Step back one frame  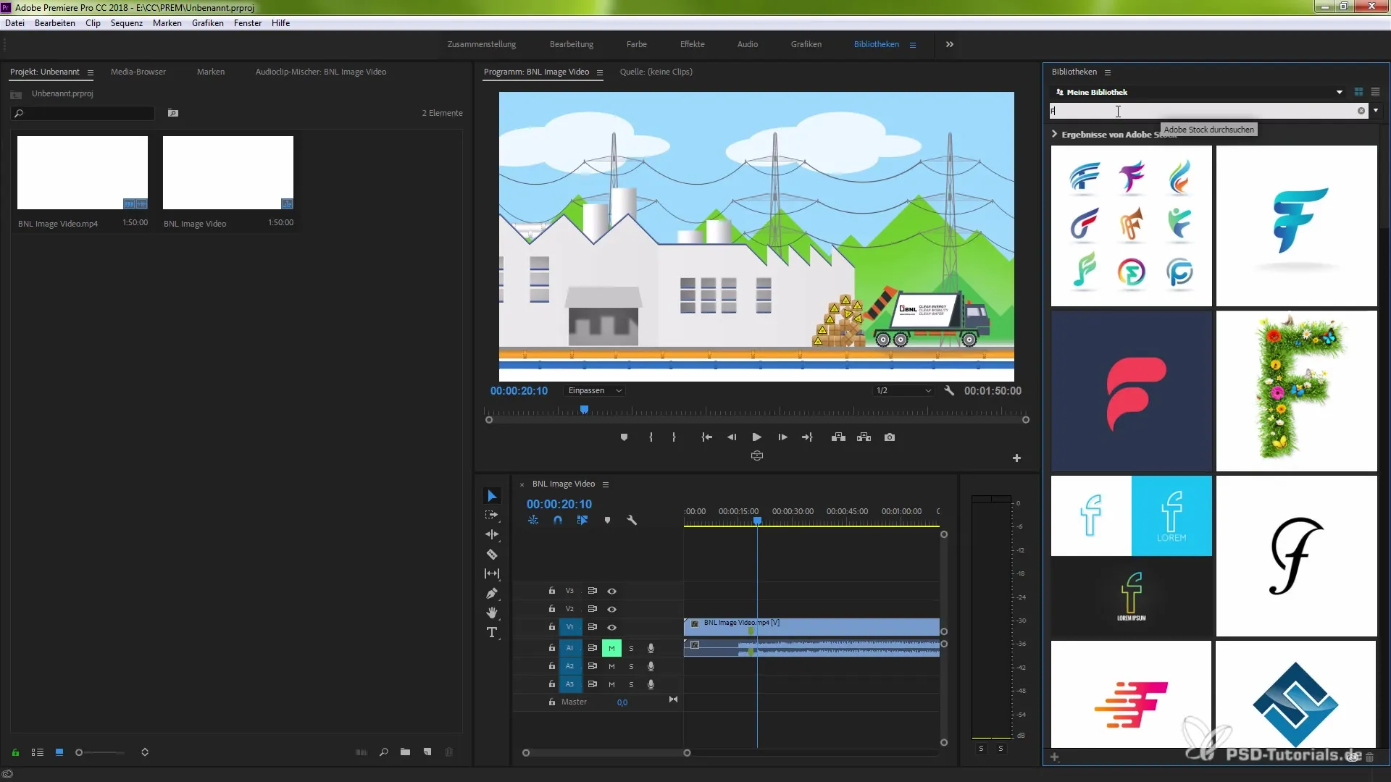732,437
